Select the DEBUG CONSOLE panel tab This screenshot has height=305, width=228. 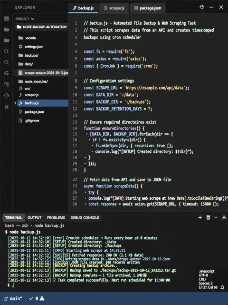coord(85,217)
